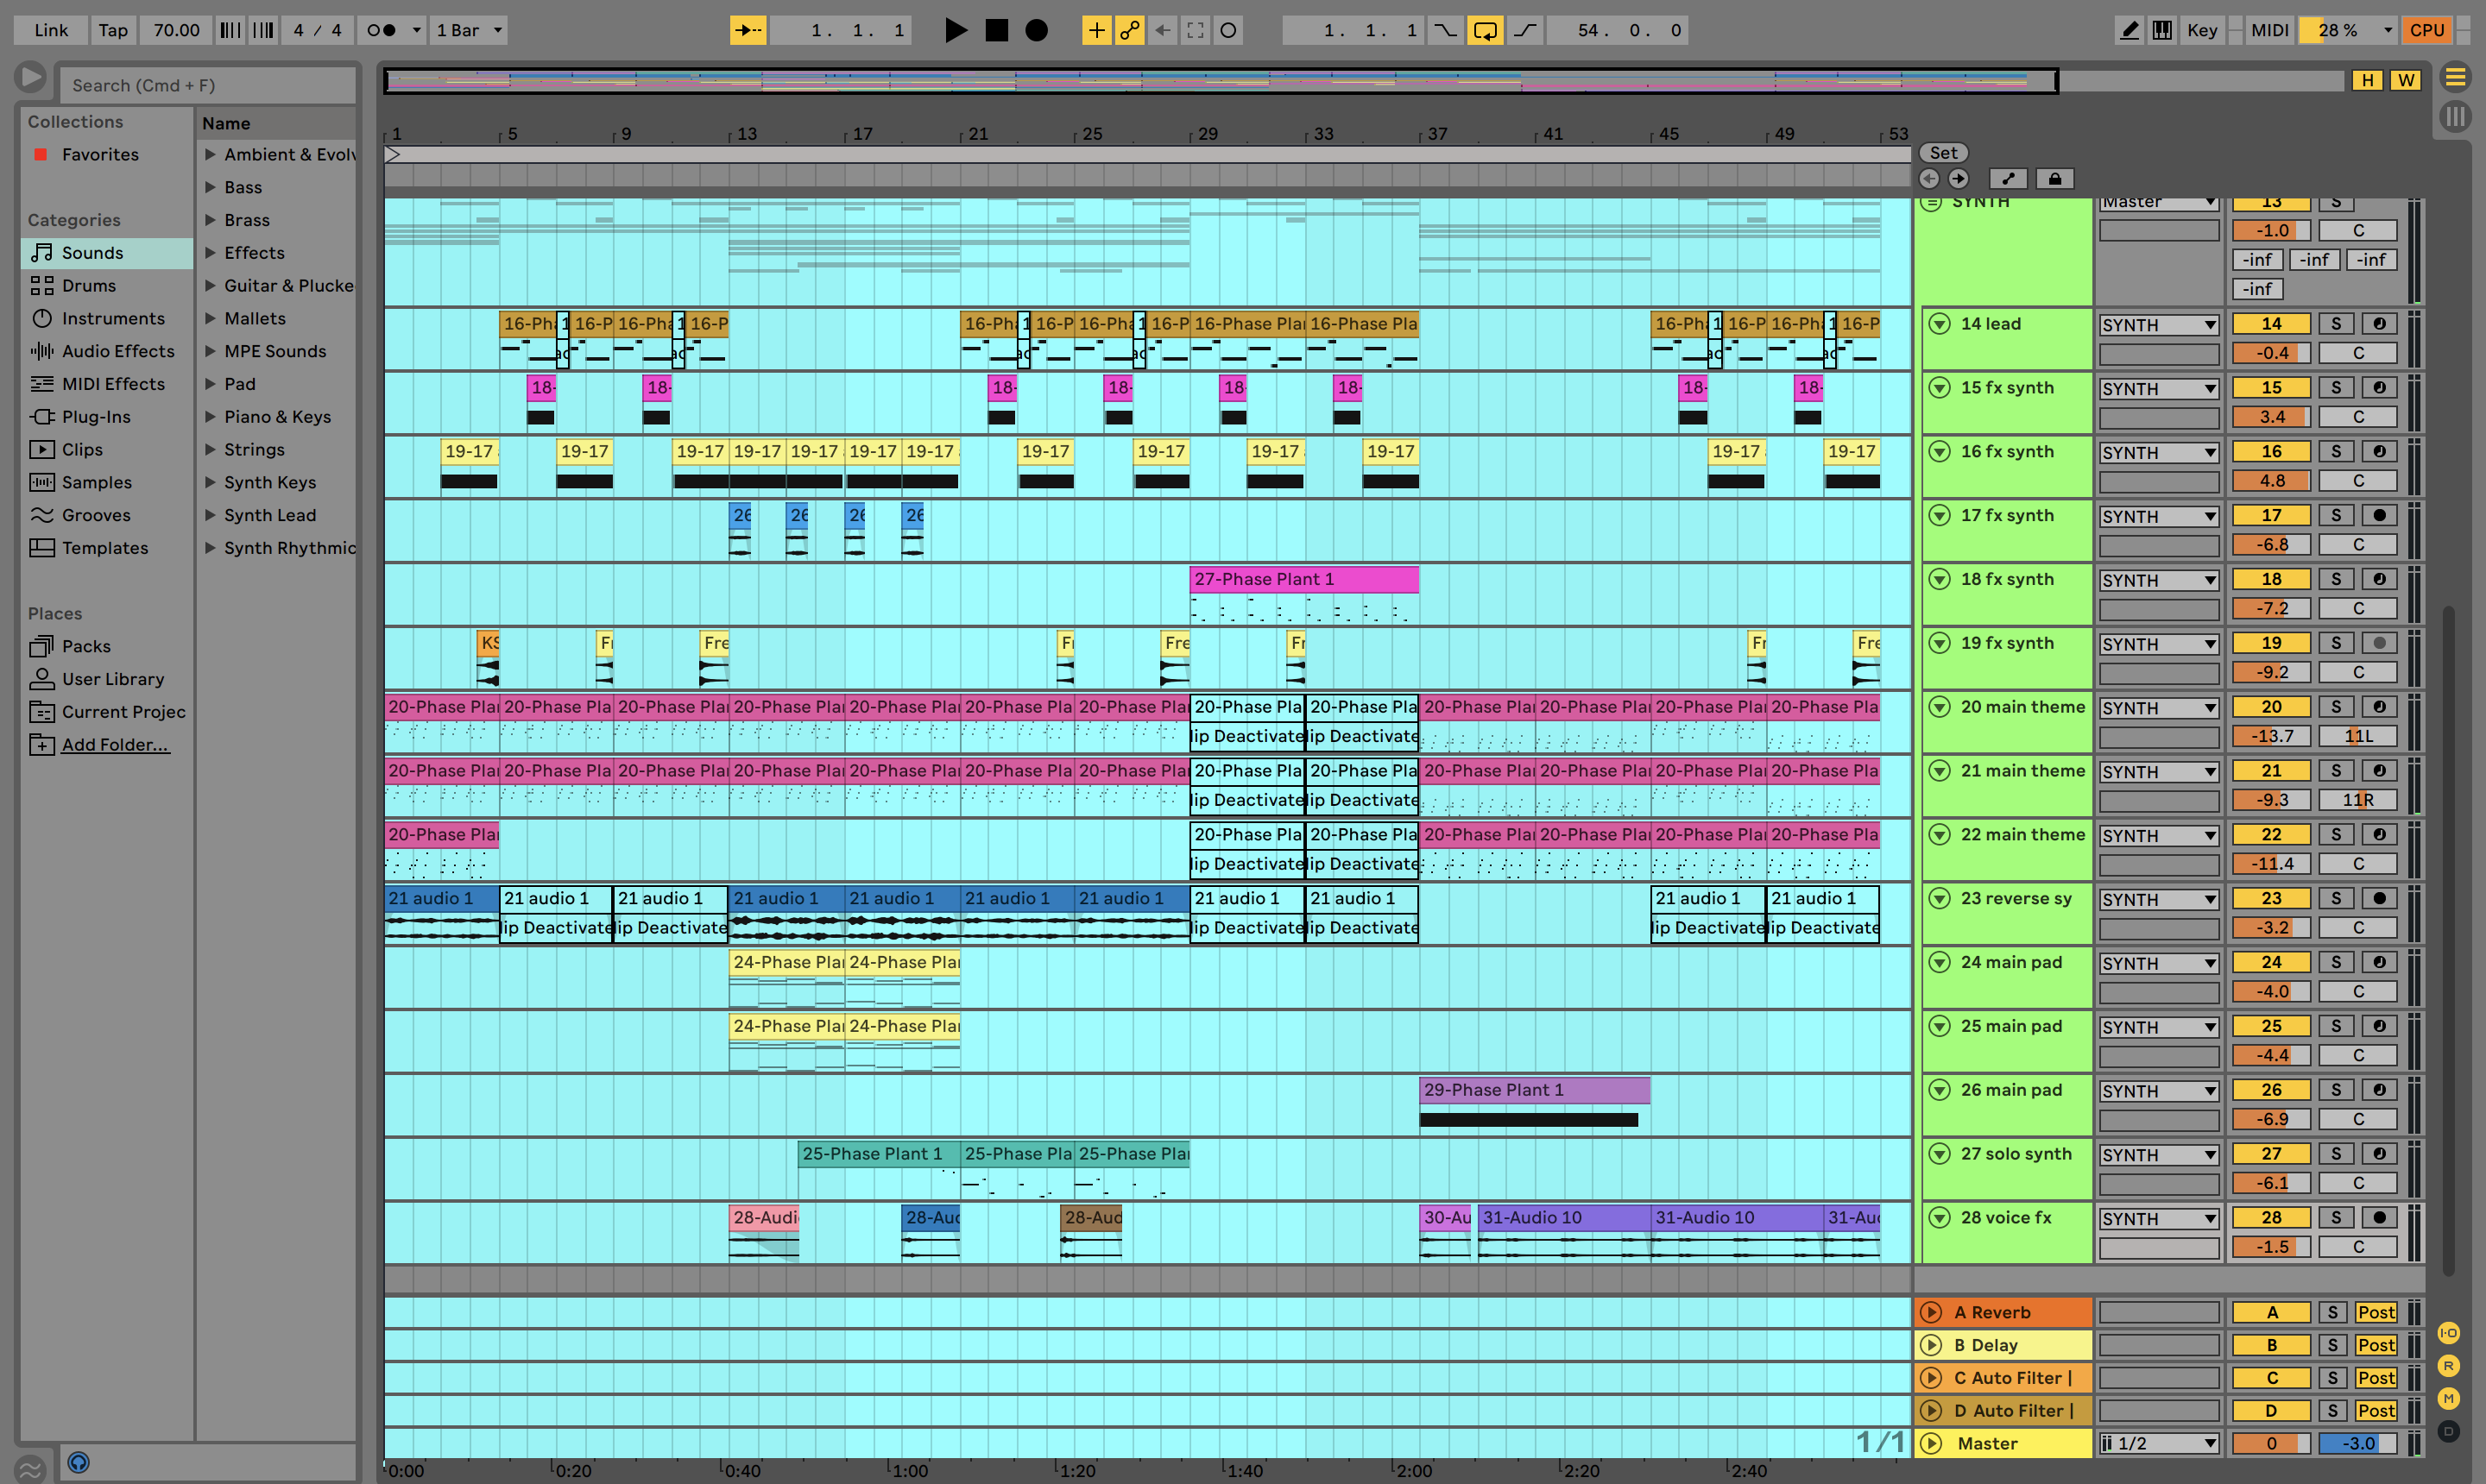Open the 1 Bar quantization dropdown
The height and width of the screenshot is (1484, 2486).
tap(470, 30)
